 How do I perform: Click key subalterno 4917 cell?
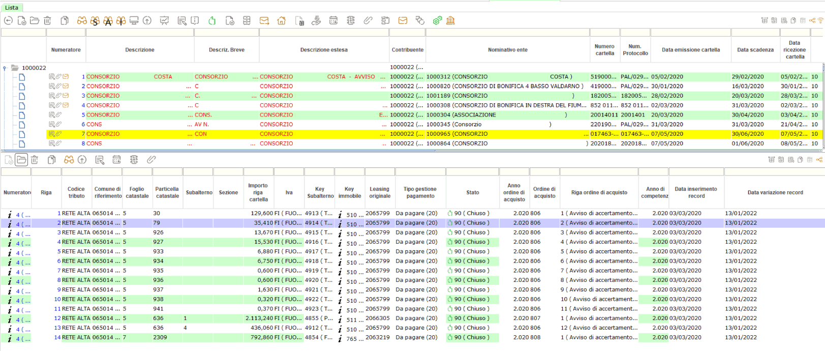(319, 252)
